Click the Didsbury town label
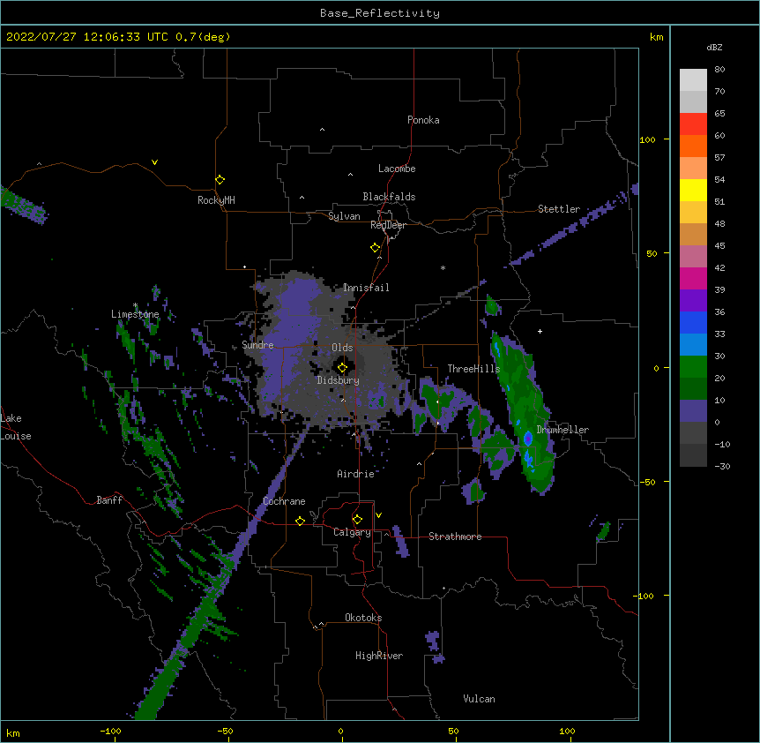This screenshot has width=760, height=743. 339,380
